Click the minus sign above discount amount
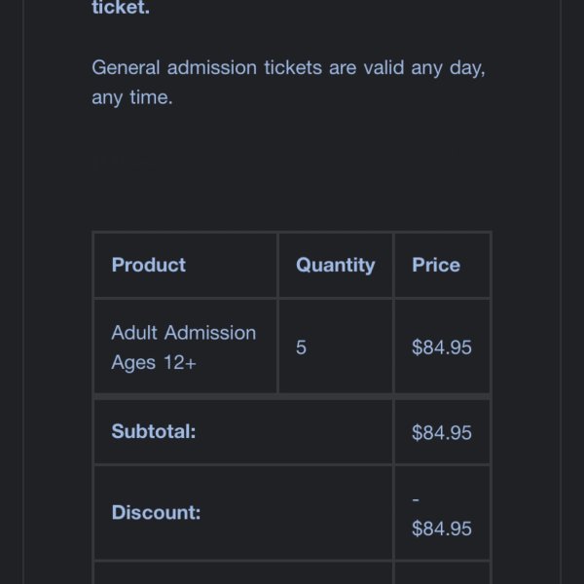 (x=416, y=499)
